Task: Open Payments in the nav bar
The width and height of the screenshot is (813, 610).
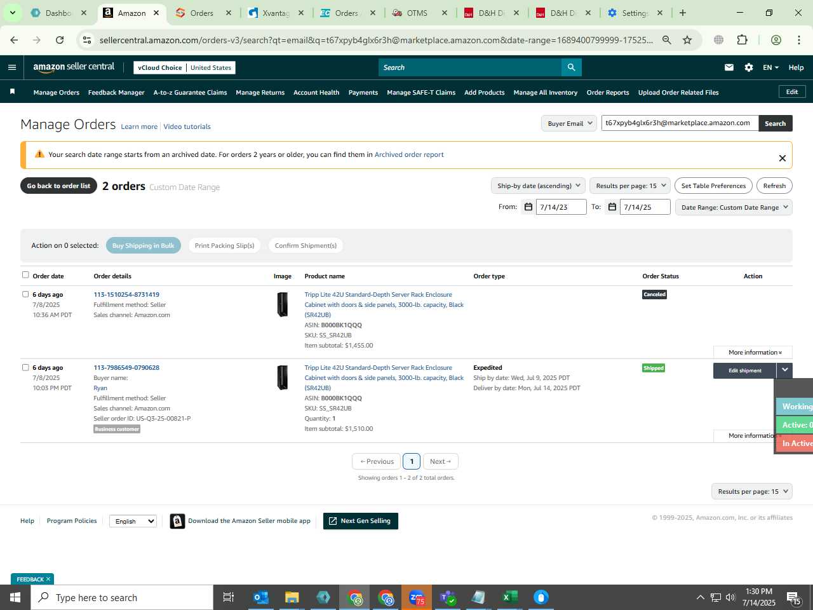Action: (x=363, y=92)
